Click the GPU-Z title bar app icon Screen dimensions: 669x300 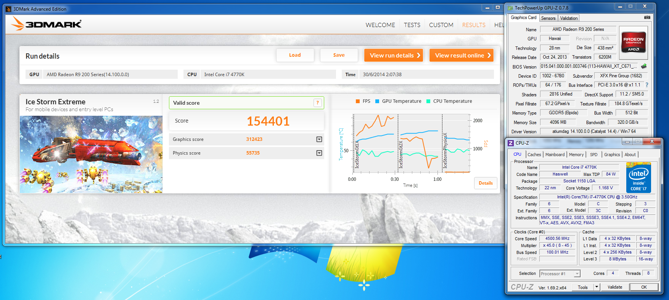click(x=510, y=8)
